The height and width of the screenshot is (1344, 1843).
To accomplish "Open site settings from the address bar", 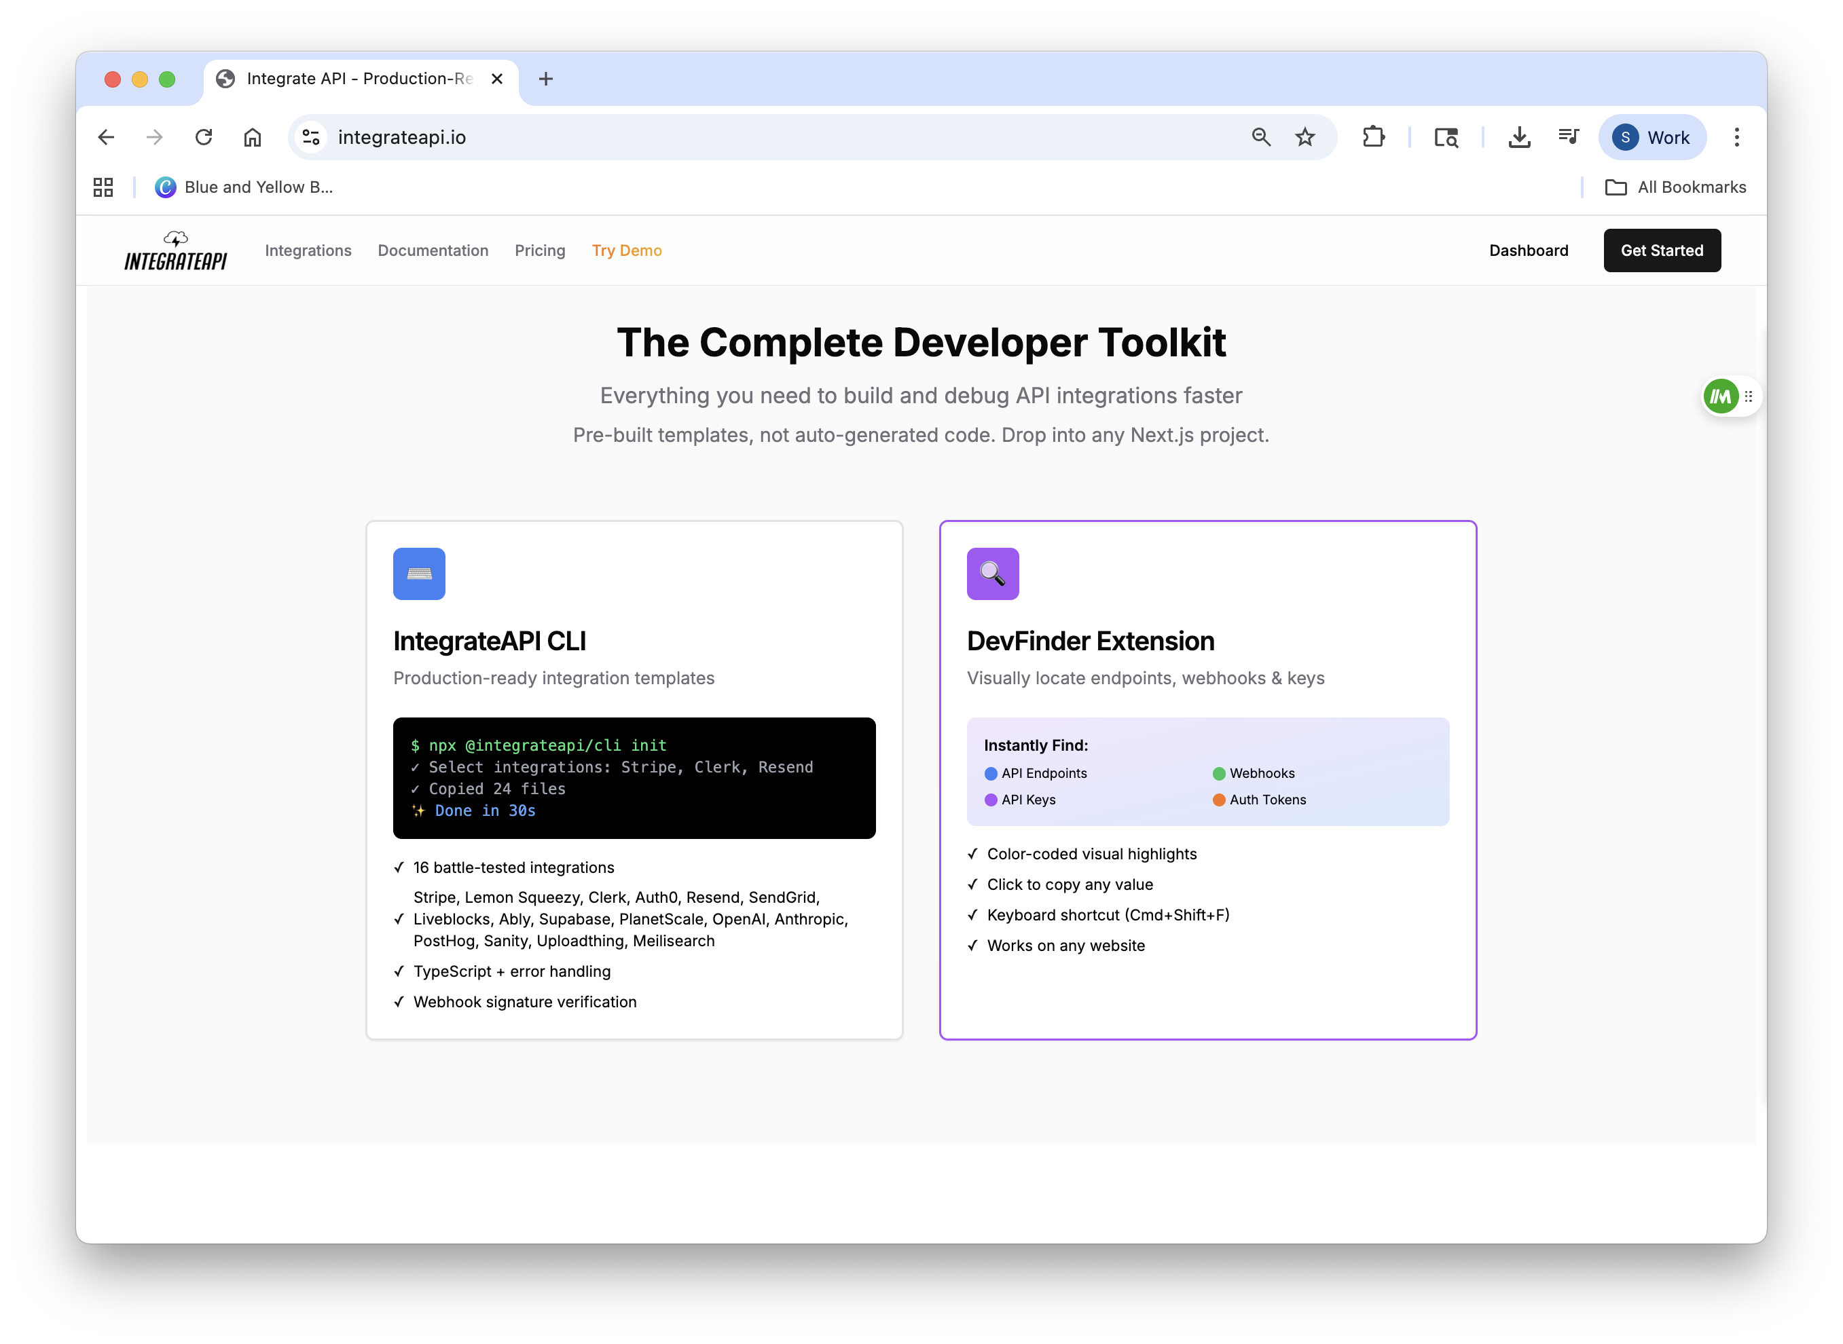I will [310, 136].
